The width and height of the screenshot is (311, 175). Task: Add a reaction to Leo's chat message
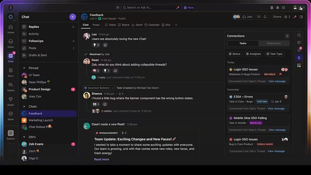105,45
